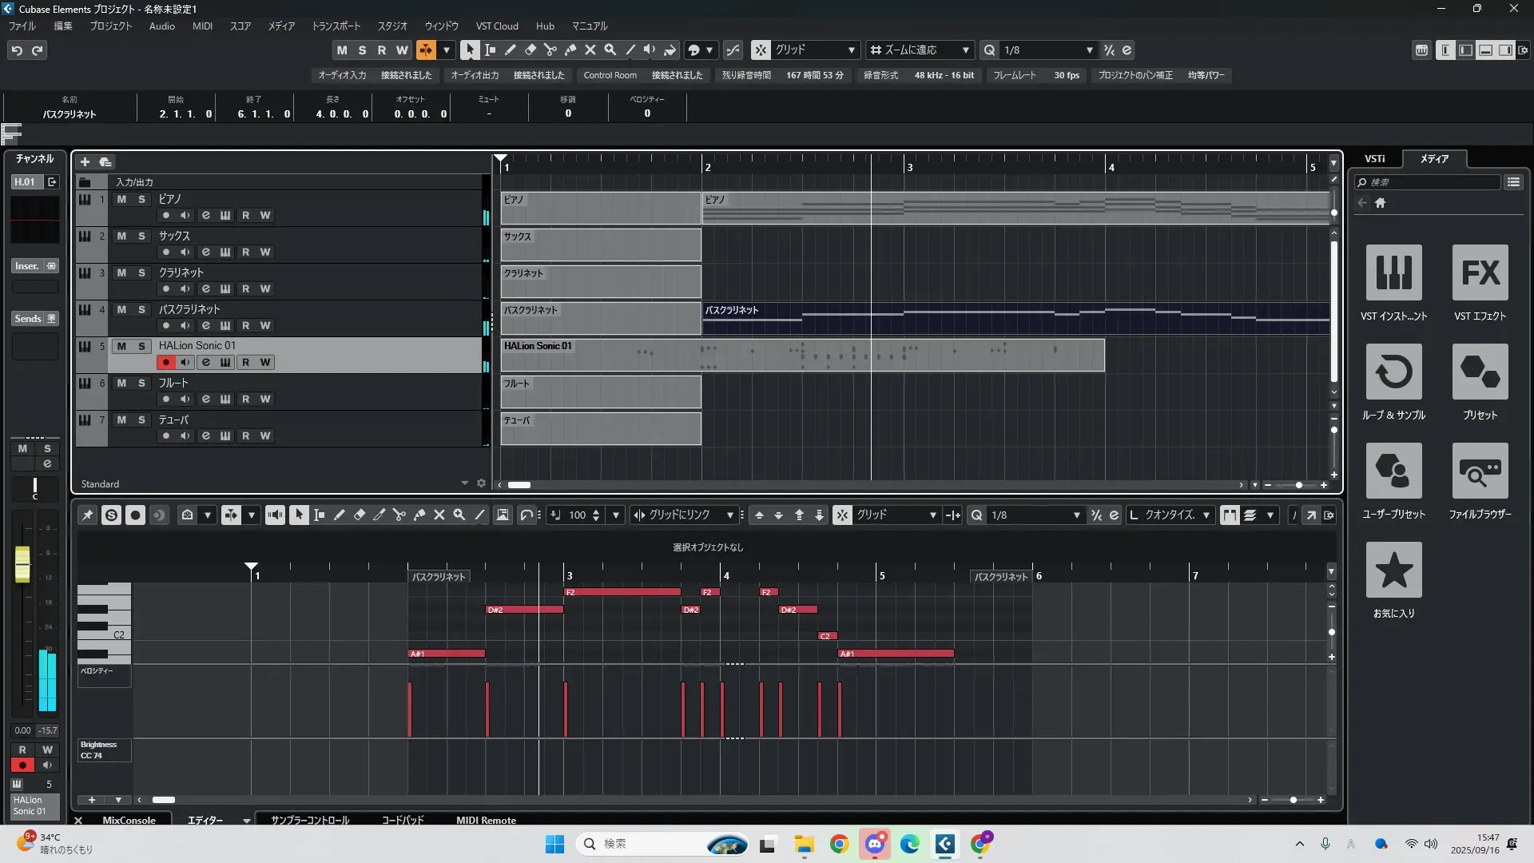Click the Sends button in channel panel
Viewport: 1534px width, 863px height.
pos(28,319)
